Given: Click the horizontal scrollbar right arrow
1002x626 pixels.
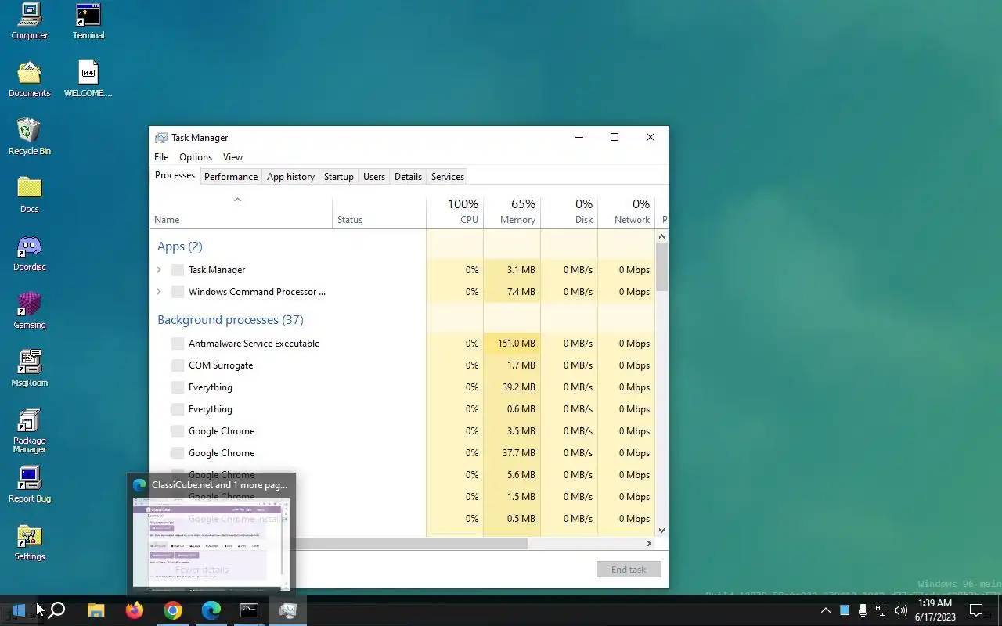Looking at the screenshot, I should [x=648, y=543].
